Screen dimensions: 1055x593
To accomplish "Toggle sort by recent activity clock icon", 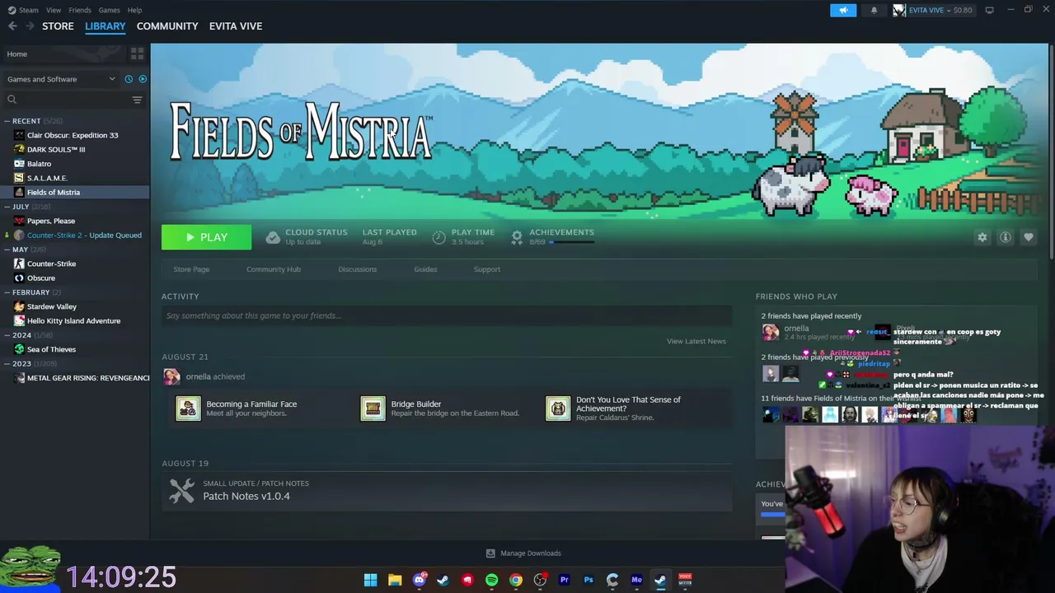I will 129,79.
